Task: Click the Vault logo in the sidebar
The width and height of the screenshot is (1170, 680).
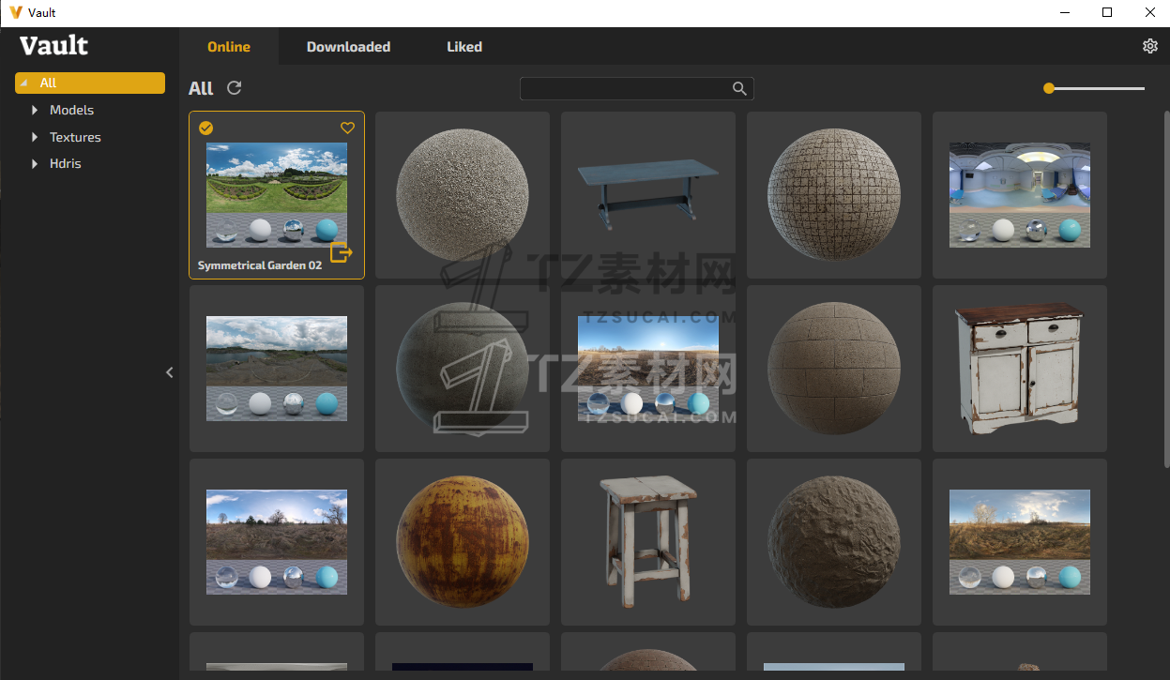Action: tap(53, 46)
